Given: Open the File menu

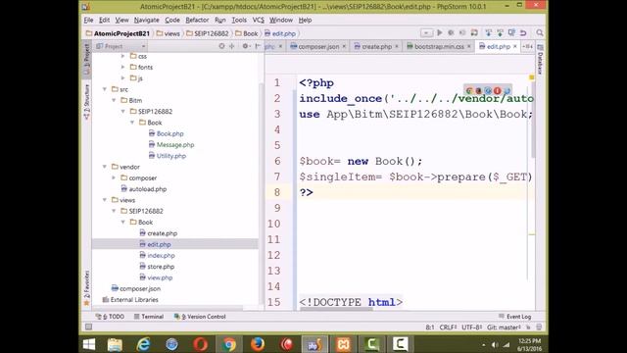Looking at the screenshot, I should point(88,20).
